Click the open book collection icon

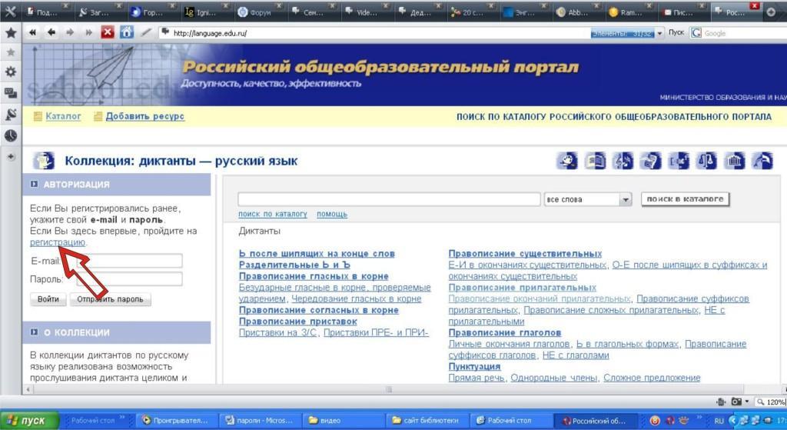596,161
